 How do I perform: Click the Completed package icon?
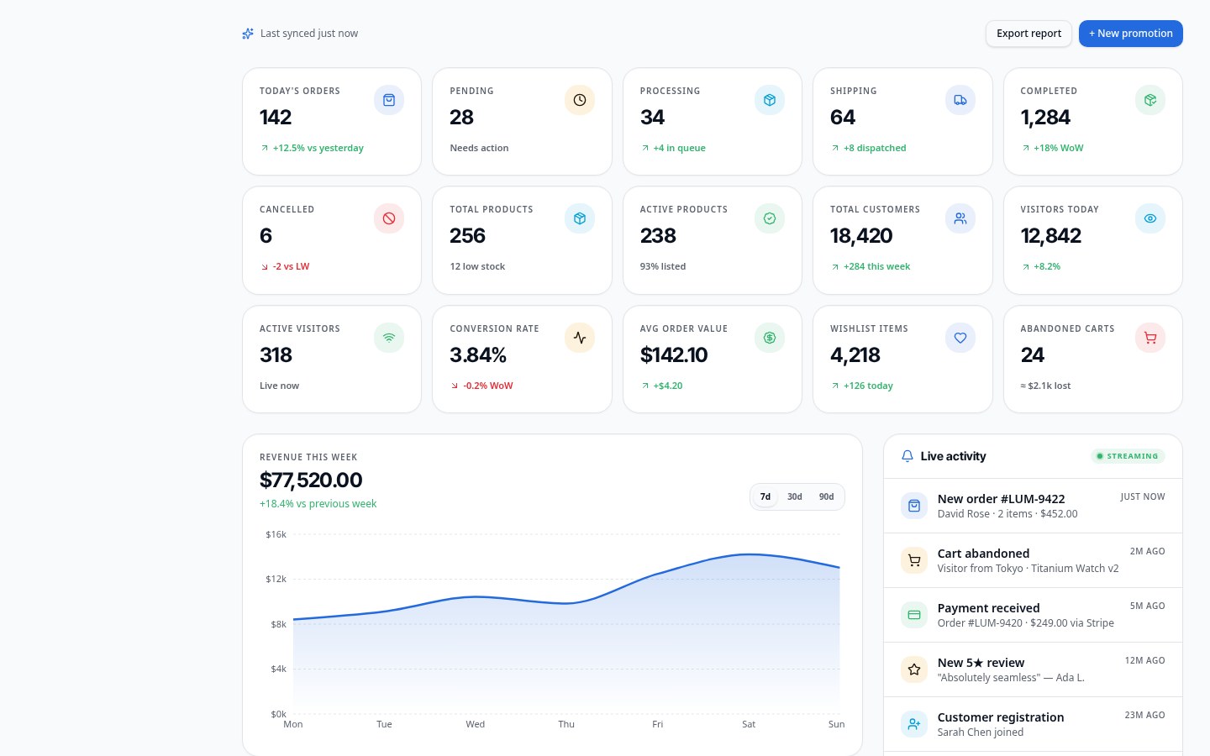tap(1150, 100)
